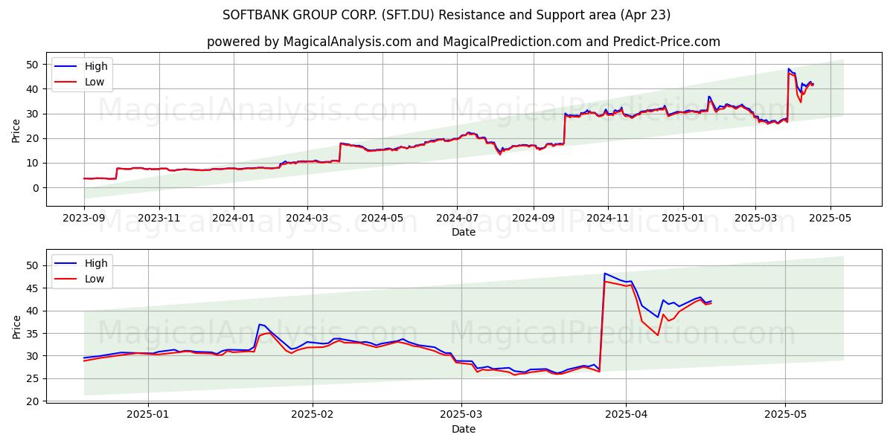Click y-axis tick '45' on the bottom chart

(33, 288)
